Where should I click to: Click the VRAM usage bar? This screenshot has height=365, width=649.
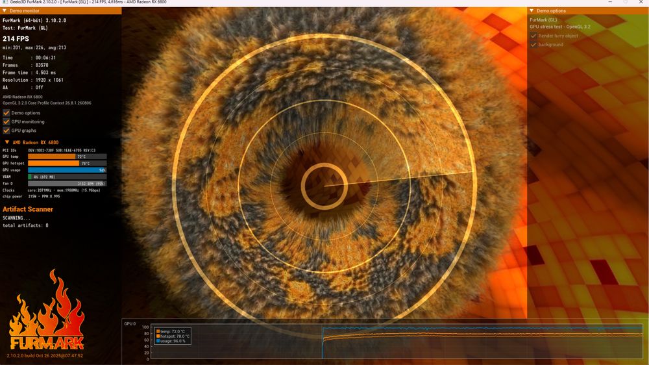click(x=67, y=177)
